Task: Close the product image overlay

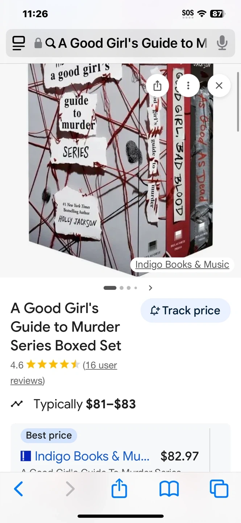Action: pyautogui.click(x=219, y=86)
